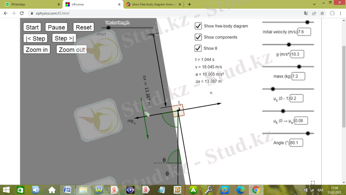
Task: Close the WhatsApp tab
Action: 59,4
